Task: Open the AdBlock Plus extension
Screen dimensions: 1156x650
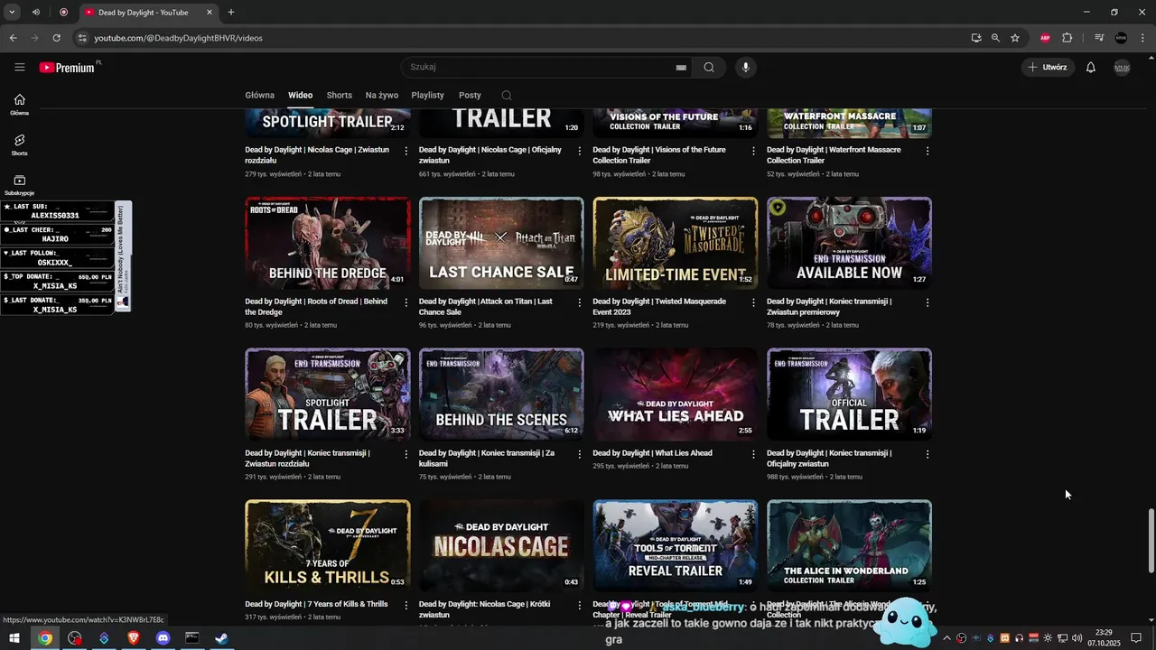Action: click(x=1045, y=38)
